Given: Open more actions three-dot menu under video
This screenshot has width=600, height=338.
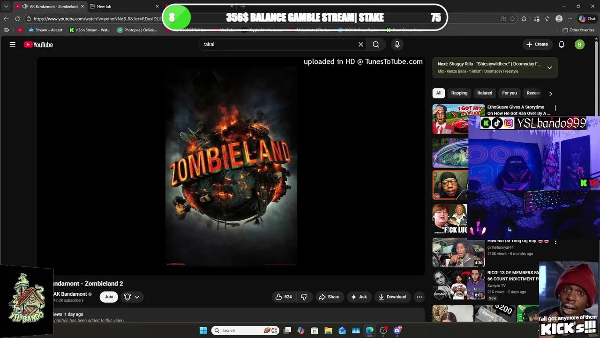Looking at the screenshot, I should tap(420, 297).
